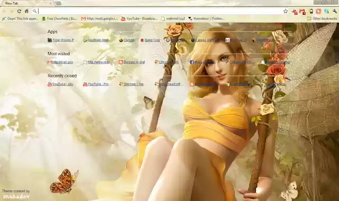Click the Back navigation arrow

pos(4,11)
